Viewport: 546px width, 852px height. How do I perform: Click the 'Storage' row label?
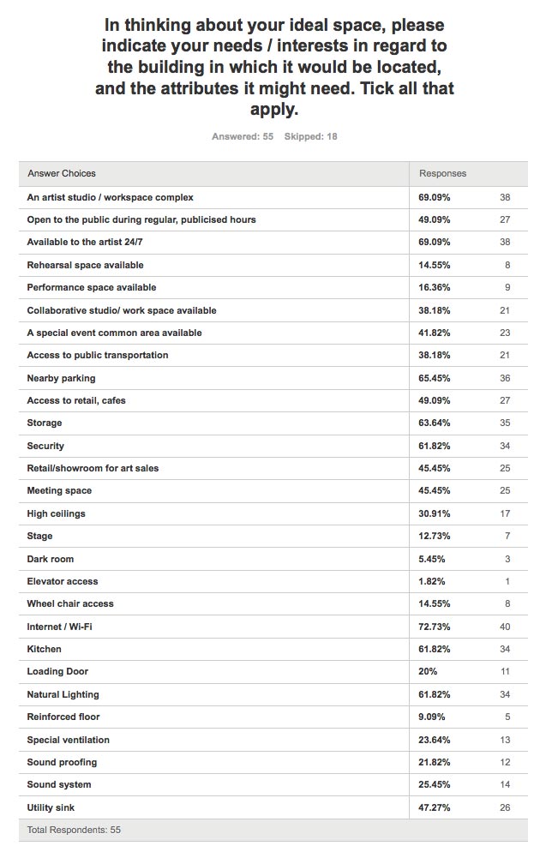point(45,423)
